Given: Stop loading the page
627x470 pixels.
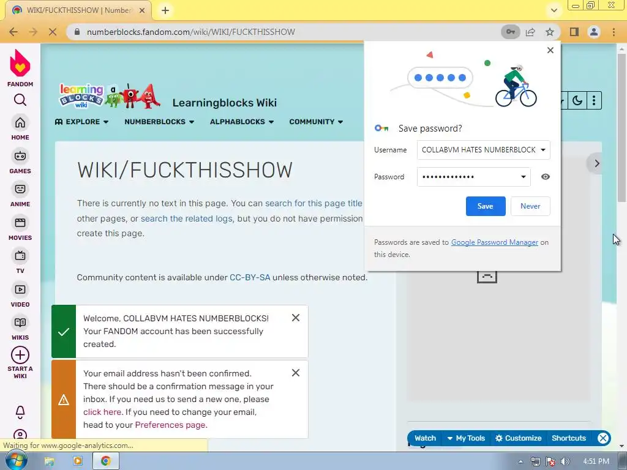Looking at the screenshot, I should 53,32.
